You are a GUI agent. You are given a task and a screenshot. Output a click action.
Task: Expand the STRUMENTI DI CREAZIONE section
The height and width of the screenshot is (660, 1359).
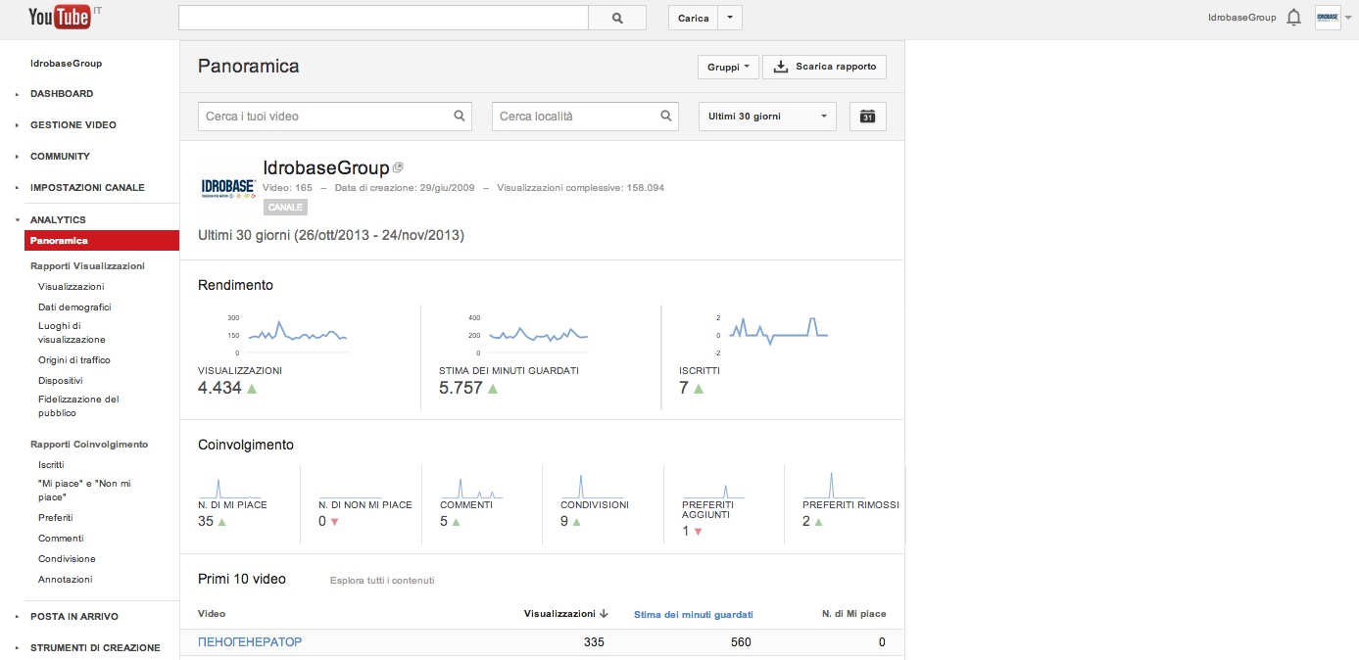pyautogui.click(x=95, y=648)
